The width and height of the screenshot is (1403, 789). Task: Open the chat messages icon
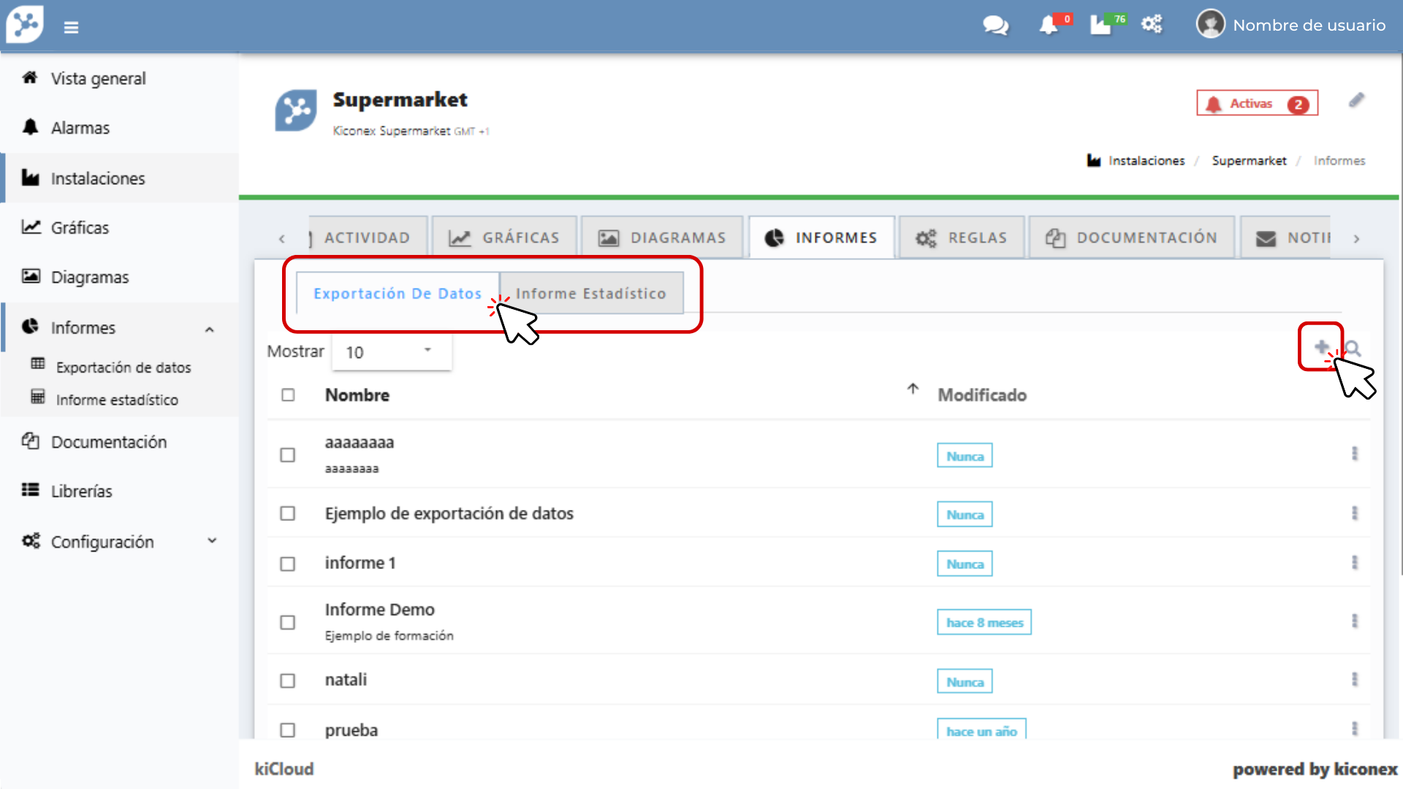tap(995, 26)
